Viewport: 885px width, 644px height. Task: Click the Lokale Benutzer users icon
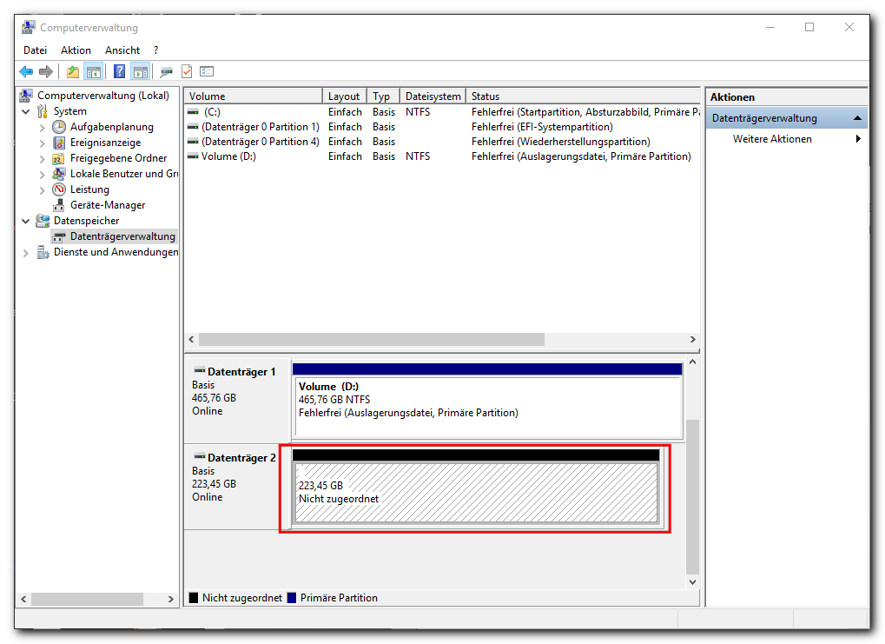coord(59,174)
